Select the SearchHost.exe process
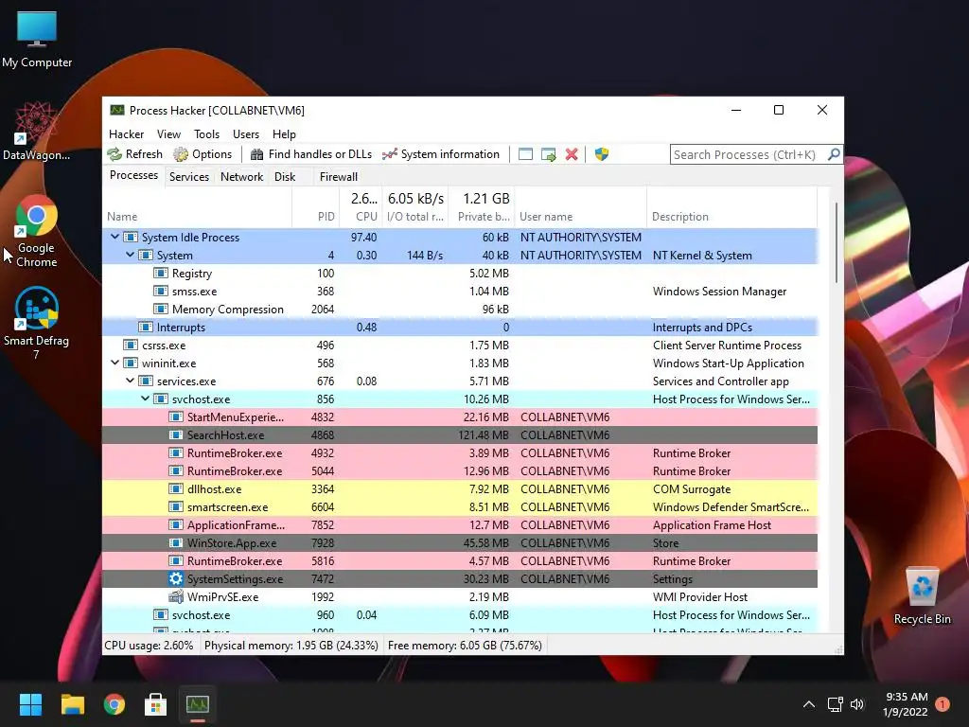 (461, 435)
